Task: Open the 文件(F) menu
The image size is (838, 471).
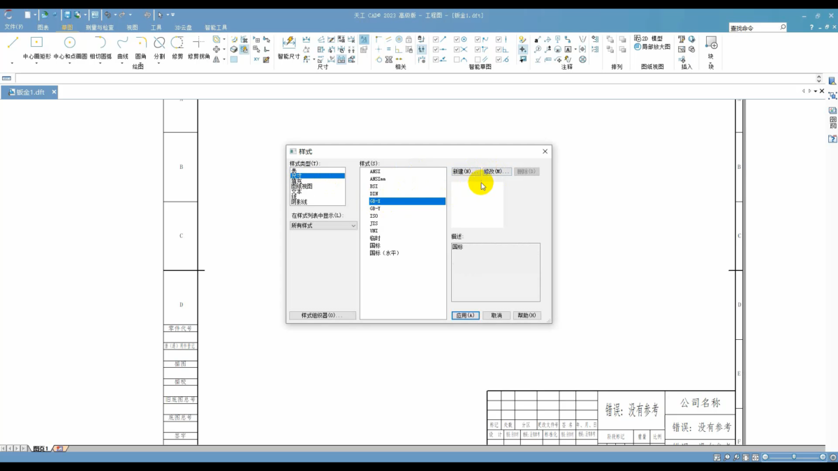Action: 13,27
